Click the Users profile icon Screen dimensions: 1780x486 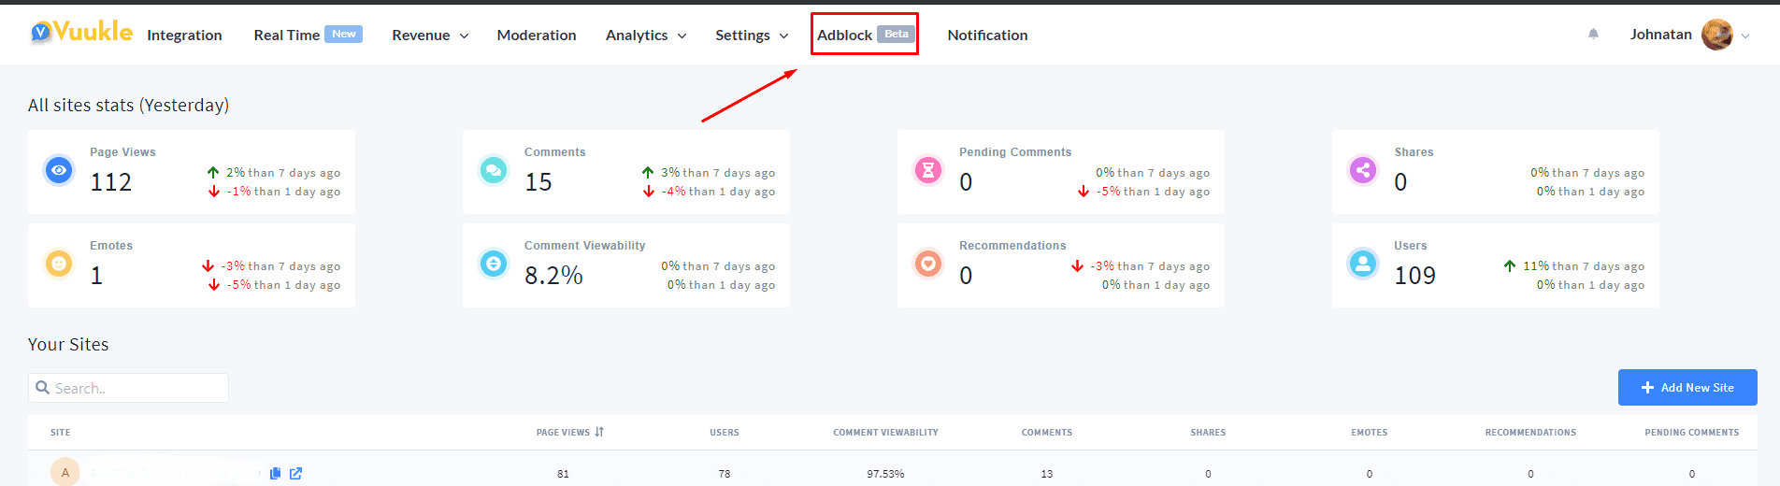click(x=1363, y=264)
